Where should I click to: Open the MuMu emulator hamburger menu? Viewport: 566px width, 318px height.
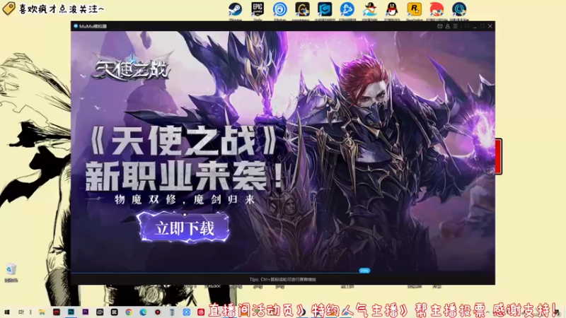(x=455, y=26)
